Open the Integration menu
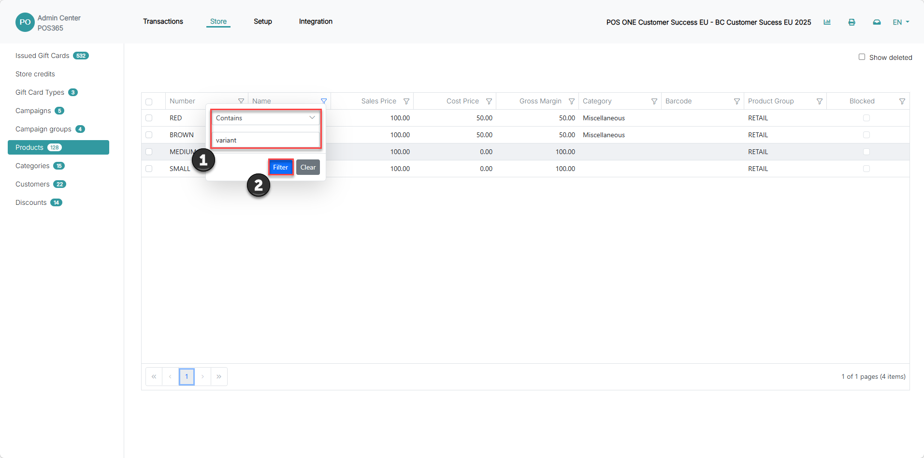Viewport: 924px width, 458px height. click(316, 21)
